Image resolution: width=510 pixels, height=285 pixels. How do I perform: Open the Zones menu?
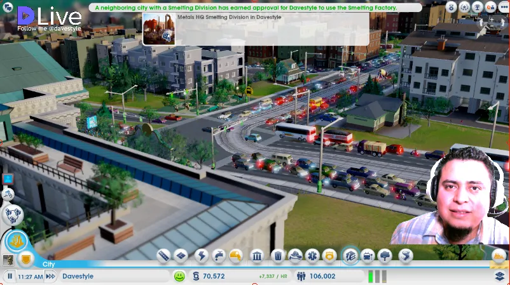pyautogui.click(x=181, y=256)
